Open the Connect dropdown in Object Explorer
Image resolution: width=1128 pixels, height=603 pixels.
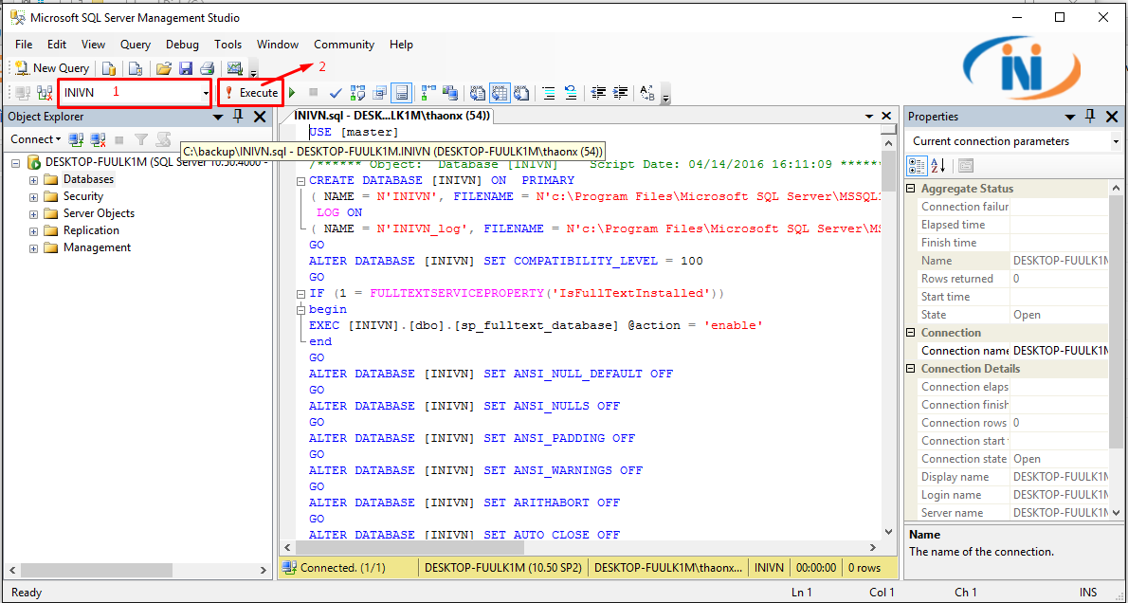pyautogui.click(x=35, y=139)
